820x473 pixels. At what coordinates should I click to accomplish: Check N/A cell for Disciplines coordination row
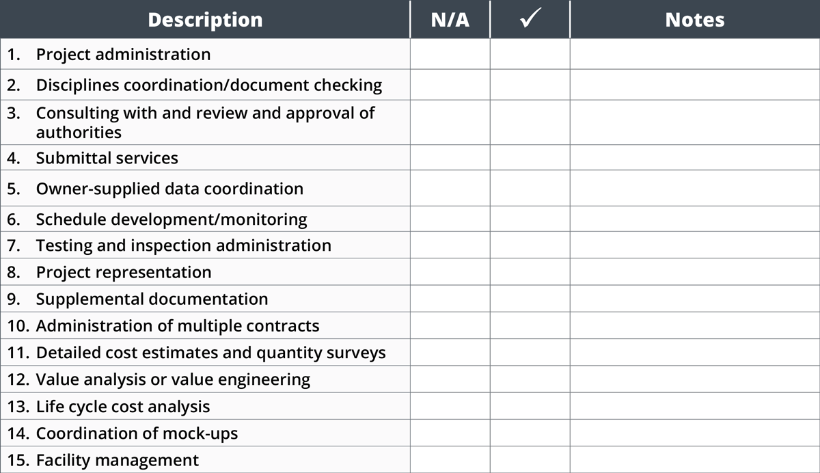[450, 85]
